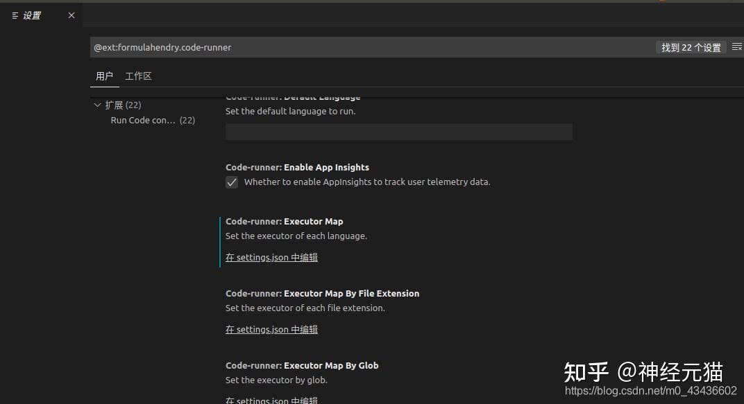Open the filter menu beside the settings counter

point(738,46)
